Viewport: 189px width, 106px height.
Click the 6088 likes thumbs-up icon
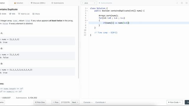coord(1,14)
